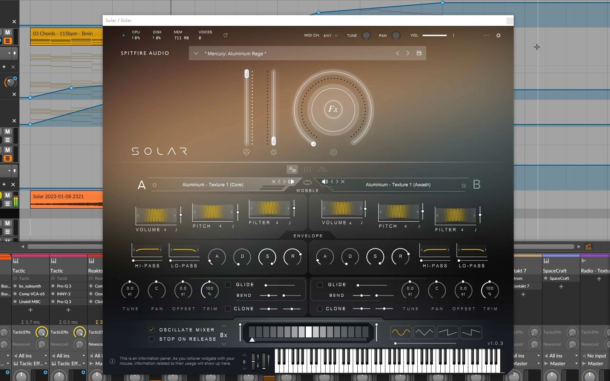Click Lindell MBC plugin in first mixer channel
Screen dimensions: 610x381
(30, 302)
